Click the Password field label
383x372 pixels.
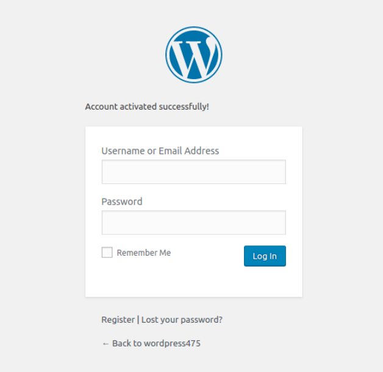(x=122, y=202)
